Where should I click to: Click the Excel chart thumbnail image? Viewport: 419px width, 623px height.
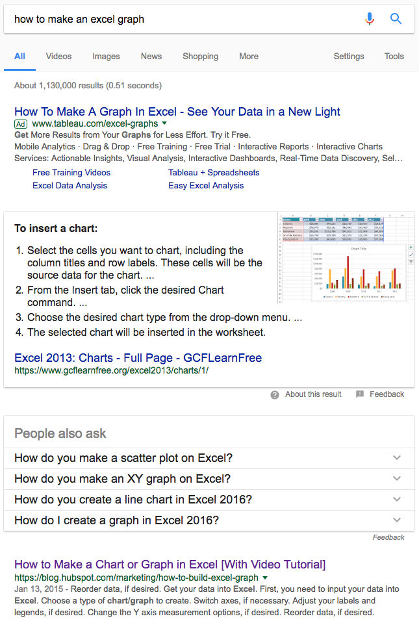click(346, 258)
